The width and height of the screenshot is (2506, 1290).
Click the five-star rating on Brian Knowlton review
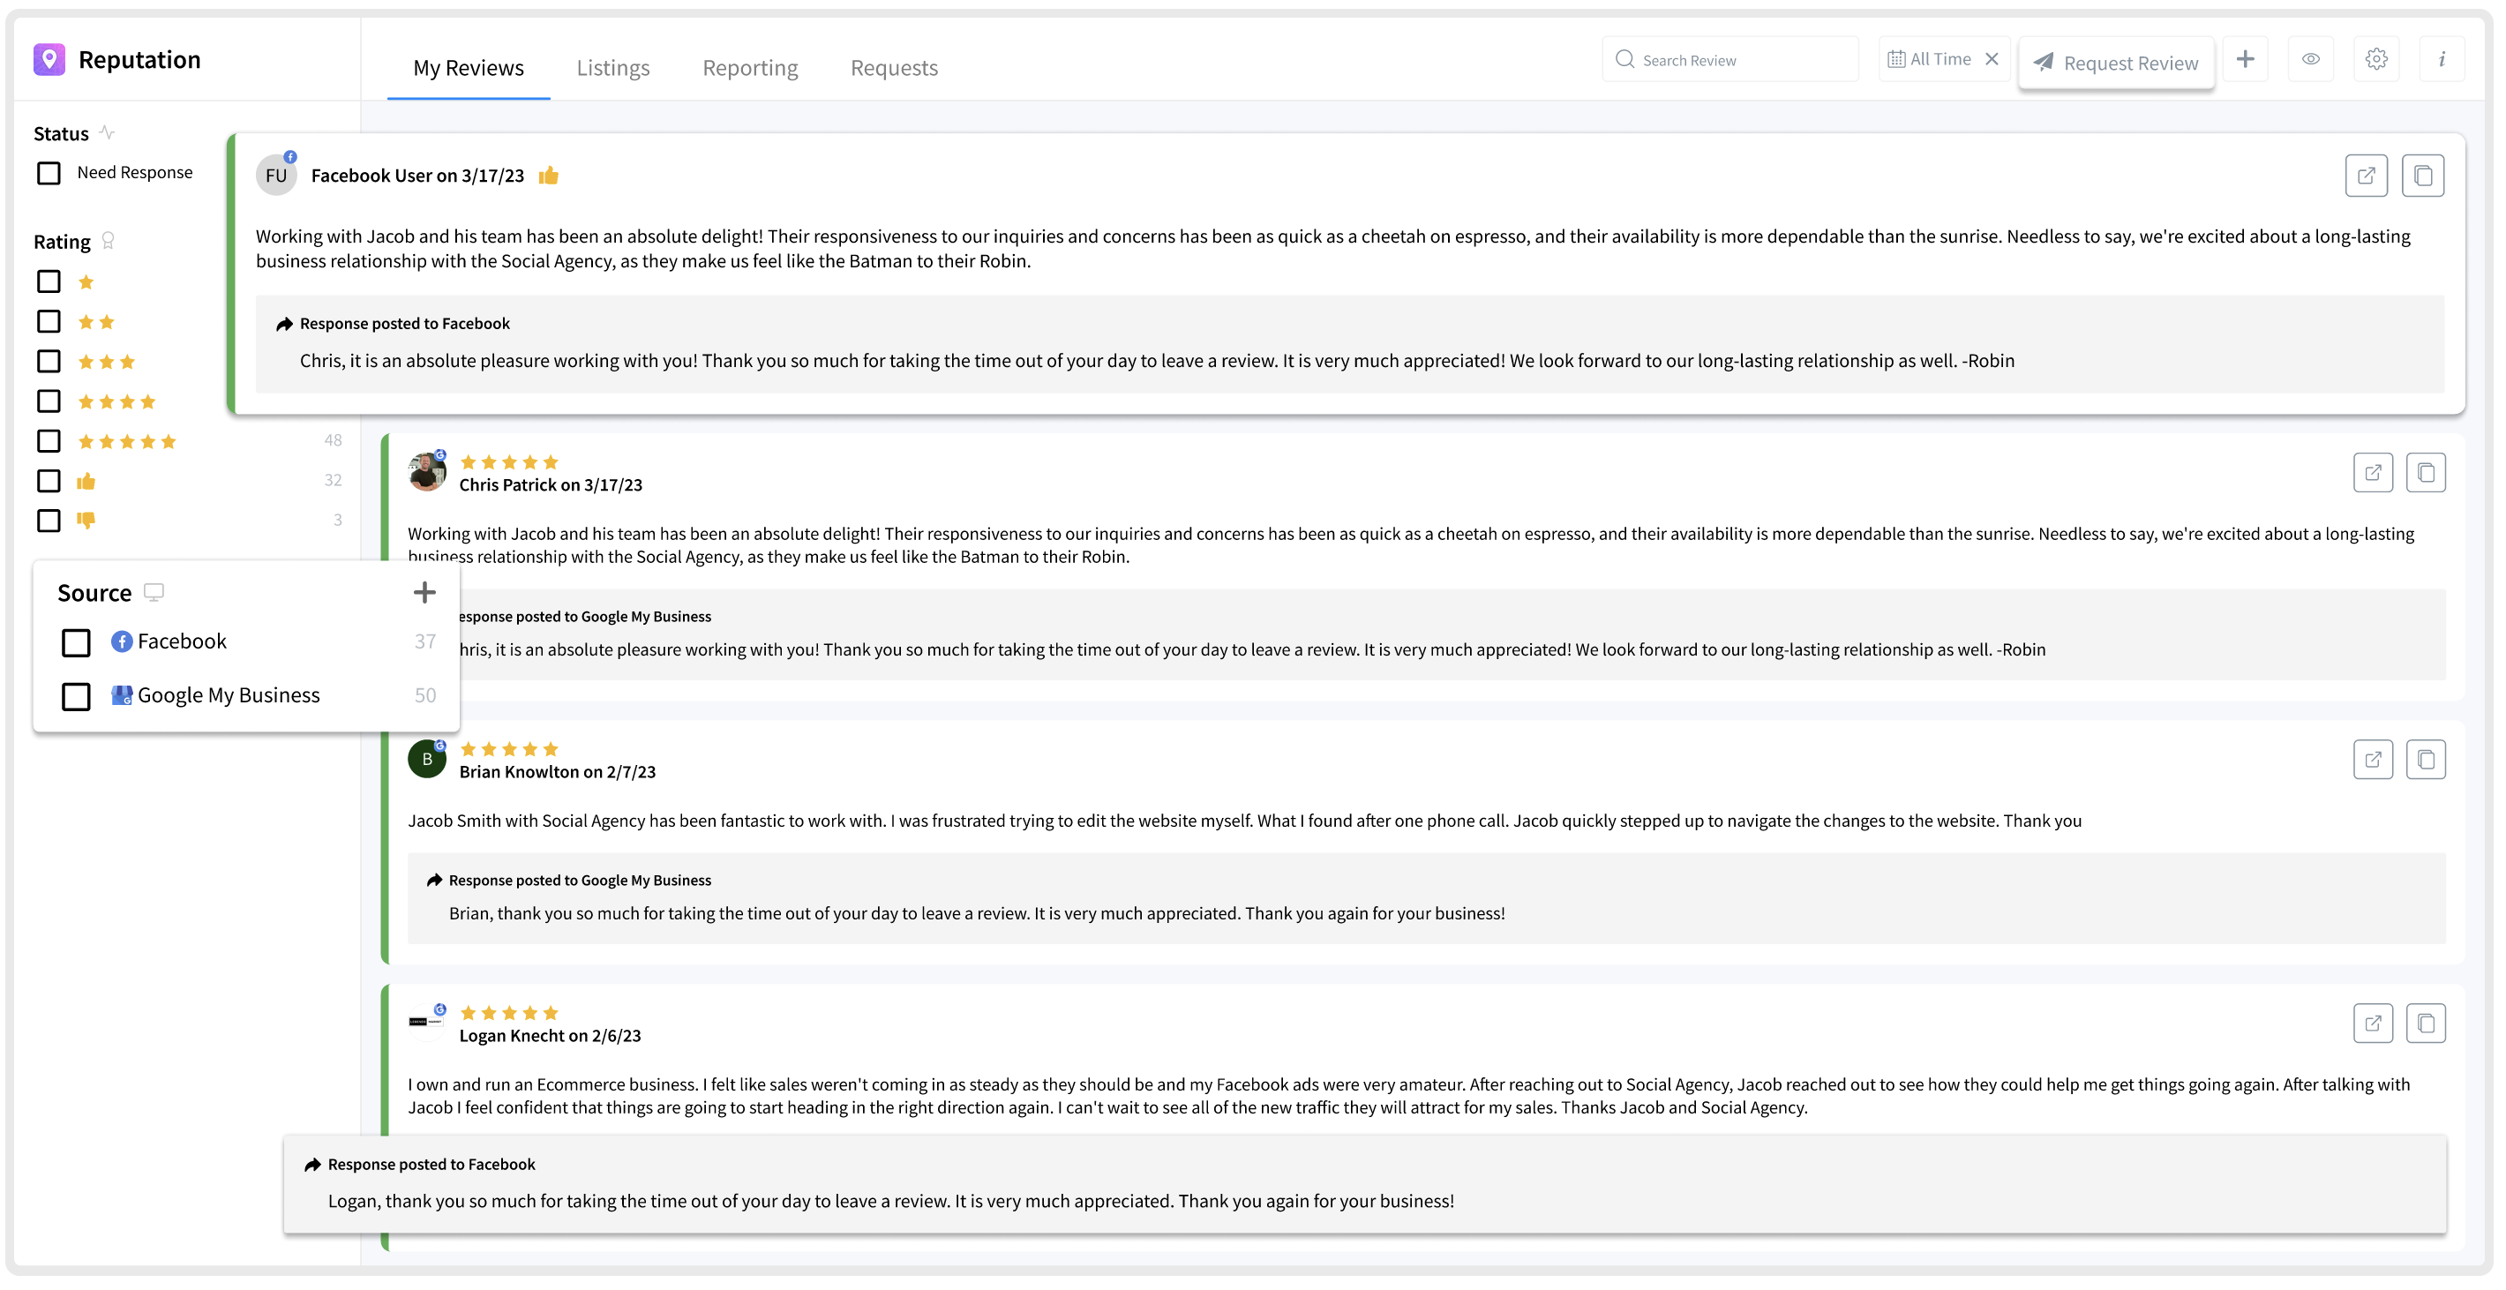point(509,749)
